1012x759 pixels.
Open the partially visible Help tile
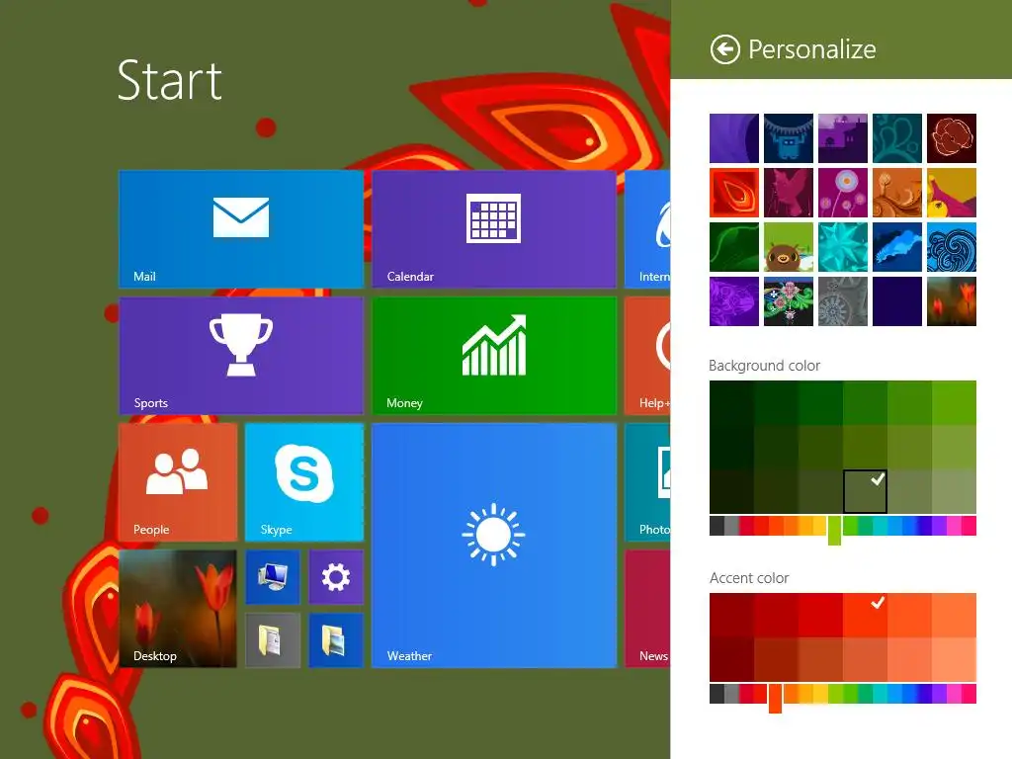[647, 356]
